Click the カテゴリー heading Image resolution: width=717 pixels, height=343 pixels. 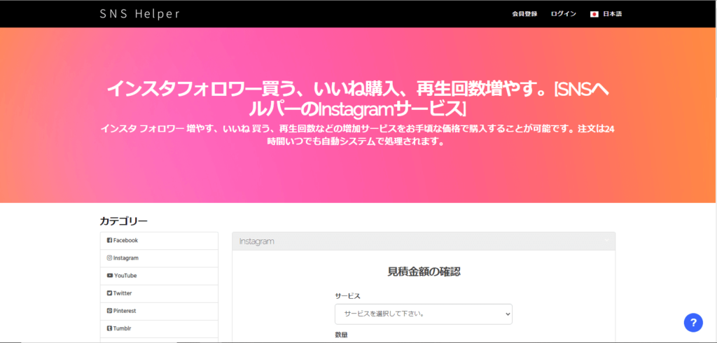[x=123, y=221]
